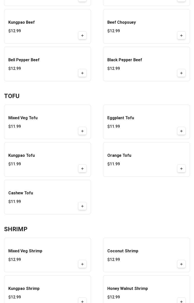Open Honey Walnut Shrimp item details
Screen dimensions: 194x303
pos(127,289)
